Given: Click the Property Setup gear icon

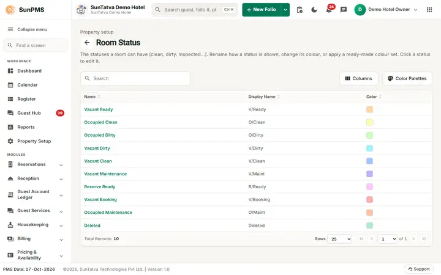Looking at the screenshot, I should pyautogui.click(x=10, y=141).
